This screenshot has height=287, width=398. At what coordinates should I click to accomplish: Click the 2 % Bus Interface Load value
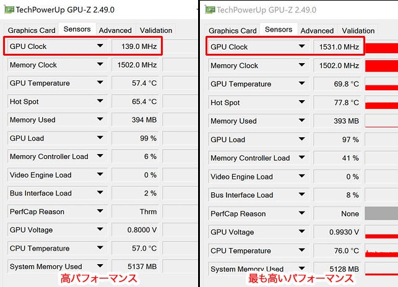(x=135, y=193)
